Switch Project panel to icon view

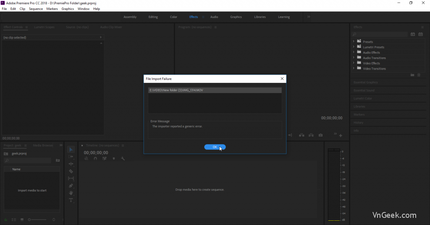point(22,220)
